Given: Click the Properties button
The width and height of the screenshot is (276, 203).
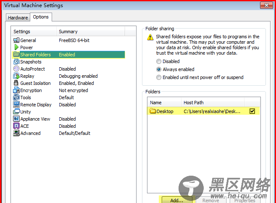Looking at the screenshot, I should click(244, 200).
